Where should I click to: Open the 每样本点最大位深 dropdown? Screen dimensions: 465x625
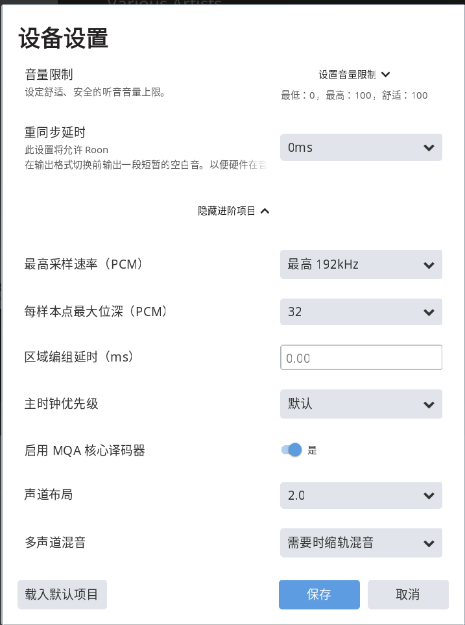[361, 312]
